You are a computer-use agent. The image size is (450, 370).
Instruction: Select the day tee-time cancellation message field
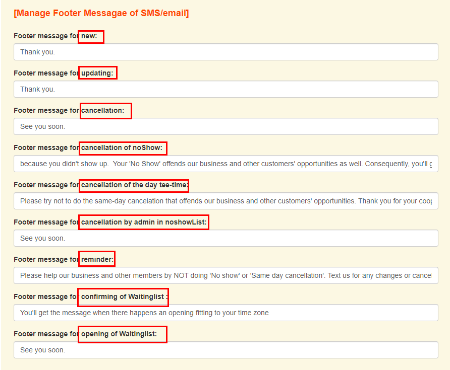pos(226,201)
